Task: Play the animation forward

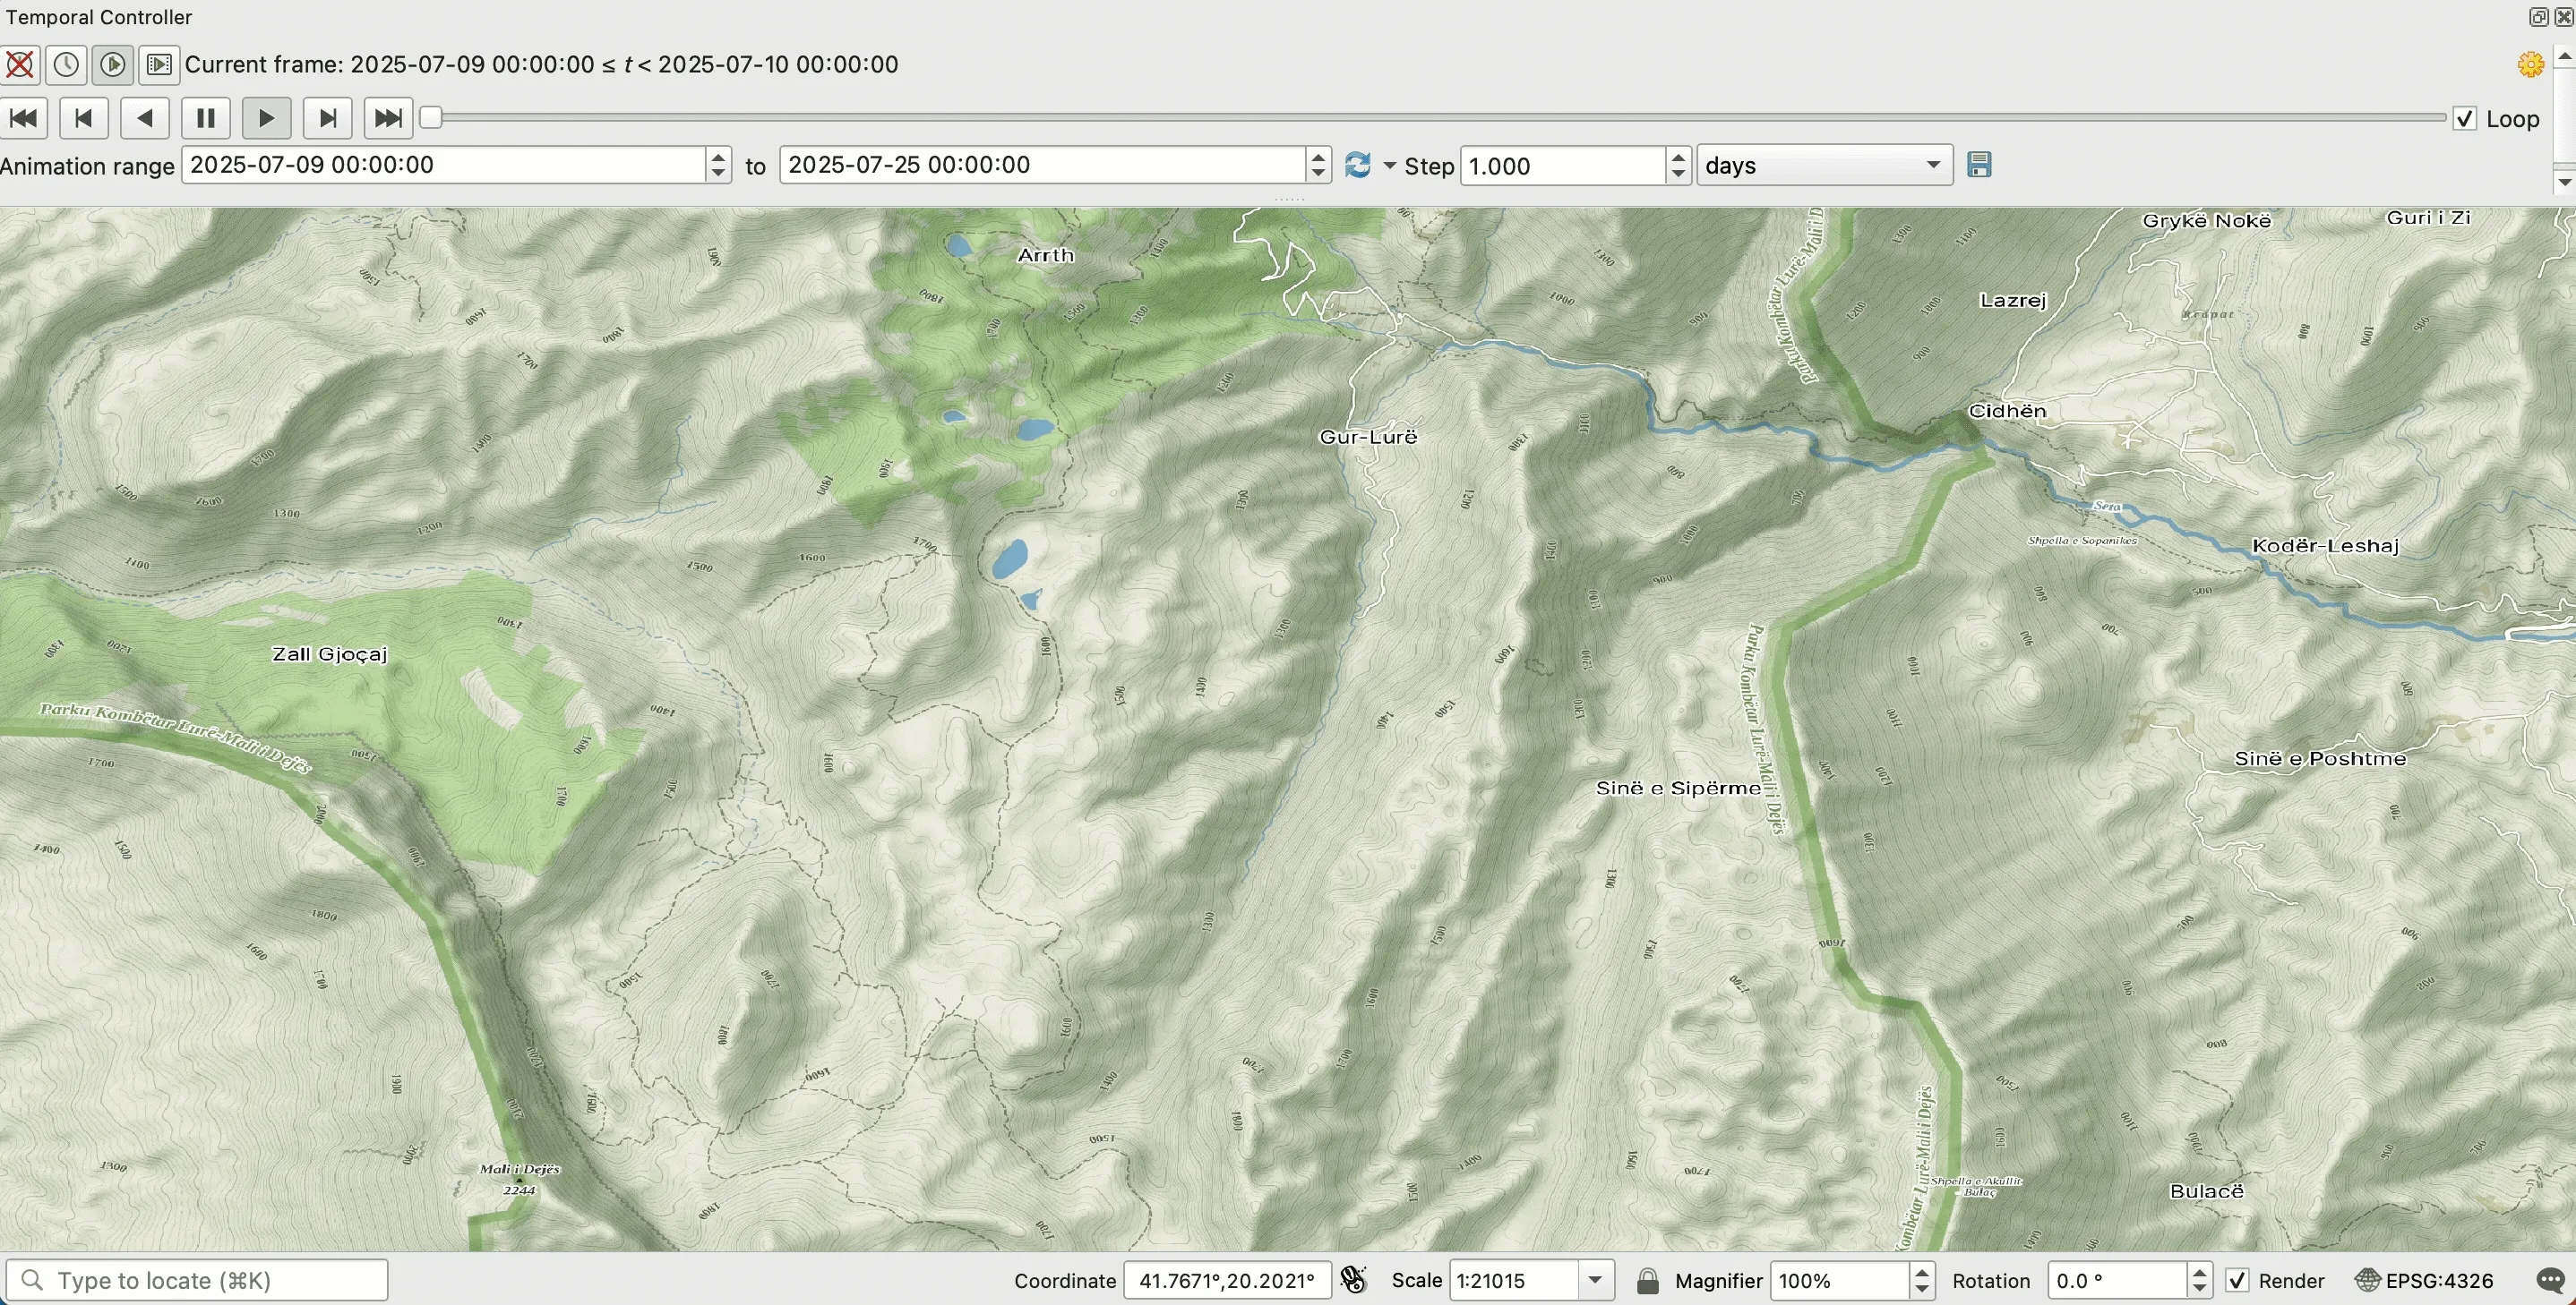Action: (x=266, y=118)
